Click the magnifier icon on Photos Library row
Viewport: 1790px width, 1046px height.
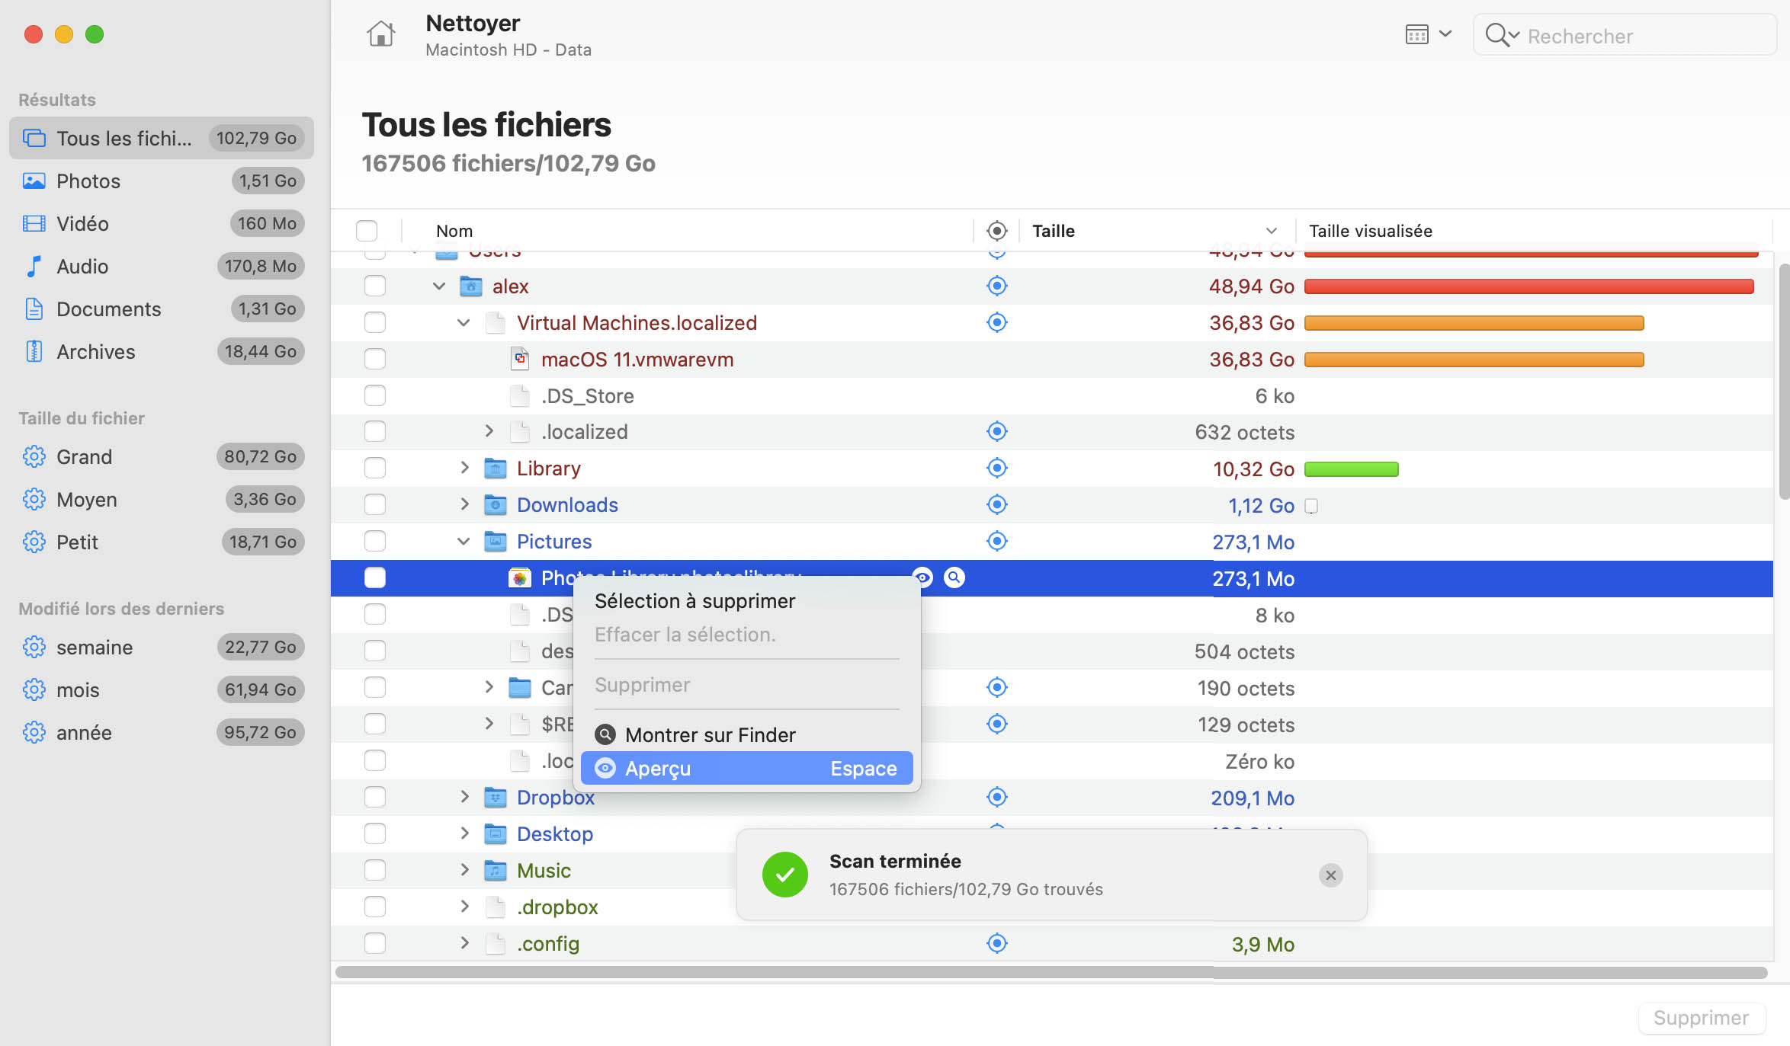(x=954, y=577)
